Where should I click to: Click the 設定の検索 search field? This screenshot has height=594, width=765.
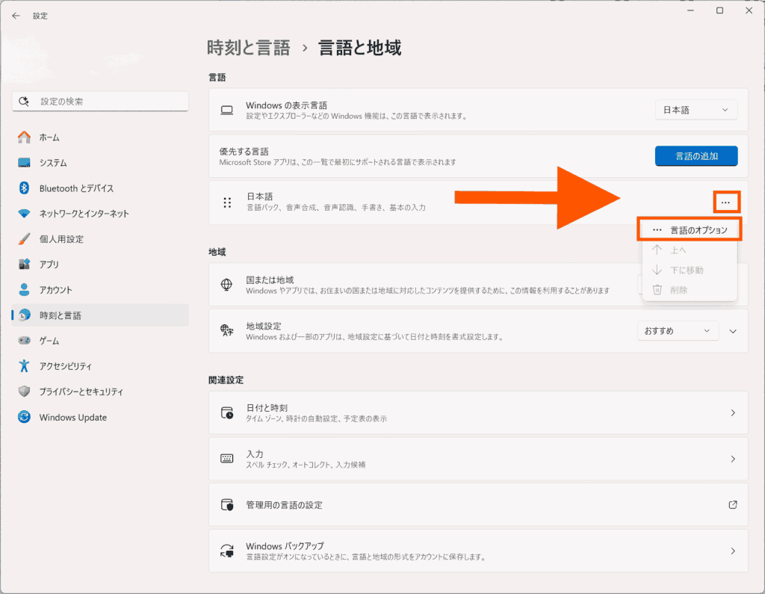[100, 101]
